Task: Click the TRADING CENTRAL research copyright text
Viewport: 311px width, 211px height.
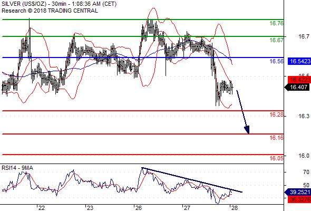Action: tap(50, 11)
